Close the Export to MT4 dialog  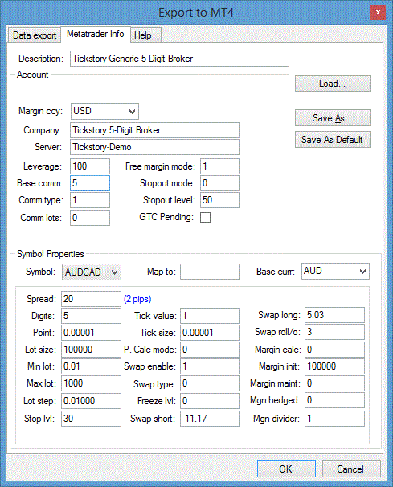pyautogui.click(x=378, y=12)
